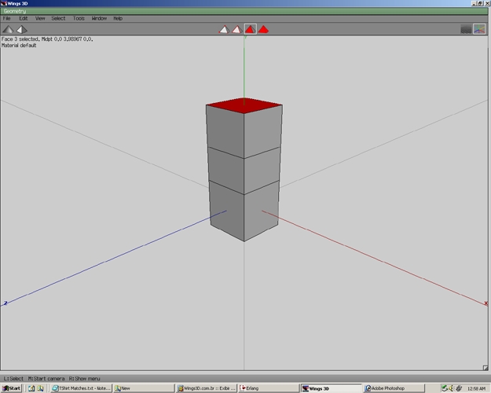Screen dimensions: 491x393
Task: Open the Select menu
Action: click(58, 19)
